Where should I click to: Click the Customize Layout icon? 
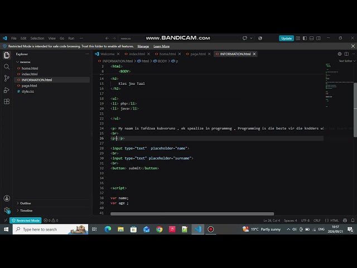pyautogui.click(x=298, y=39)
